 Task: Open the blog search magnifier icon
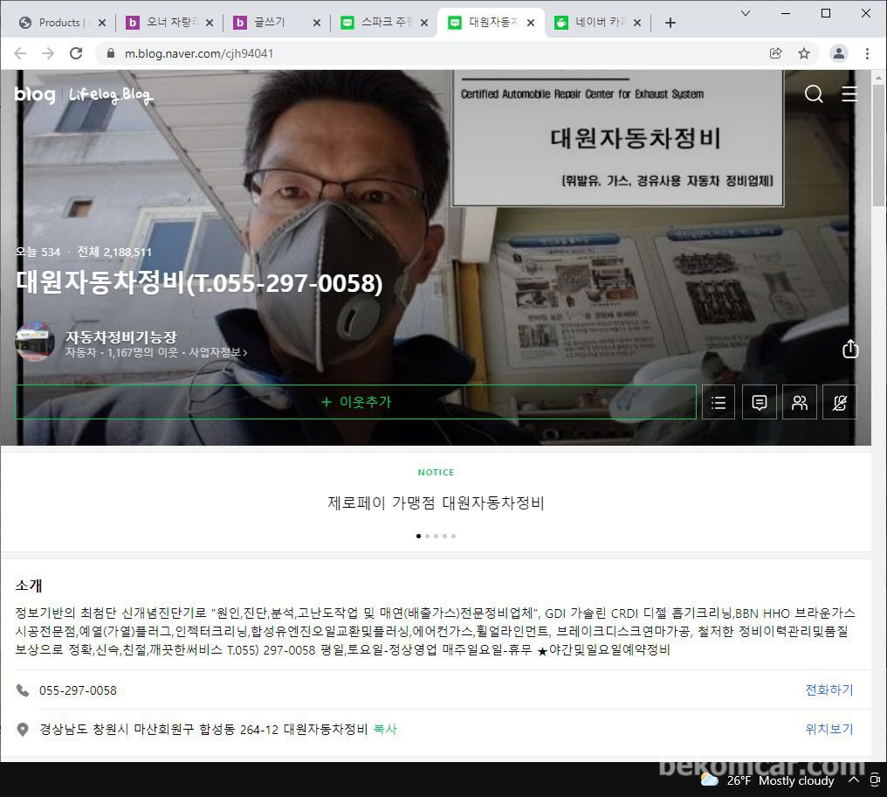click(x=814, y=94)
